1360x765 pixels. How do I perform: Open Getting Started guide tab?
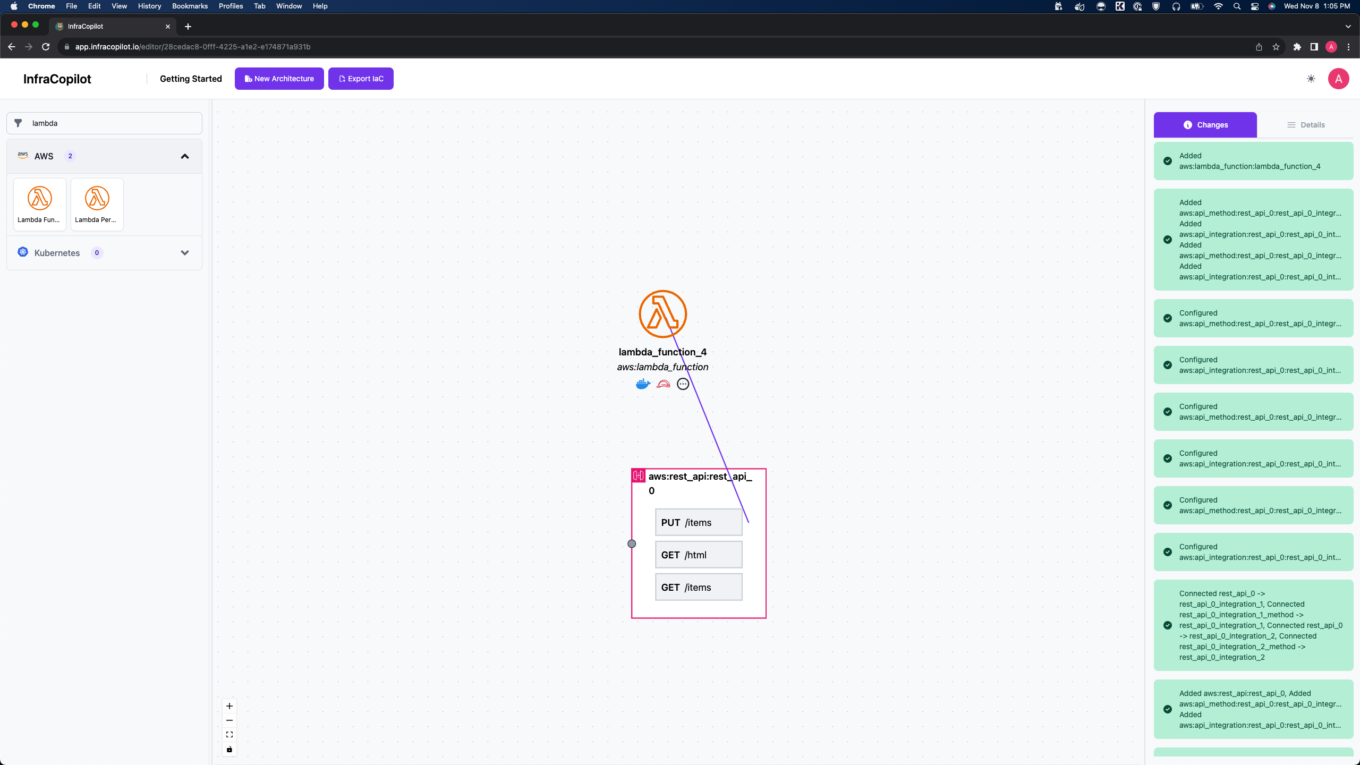click(191, 79)
